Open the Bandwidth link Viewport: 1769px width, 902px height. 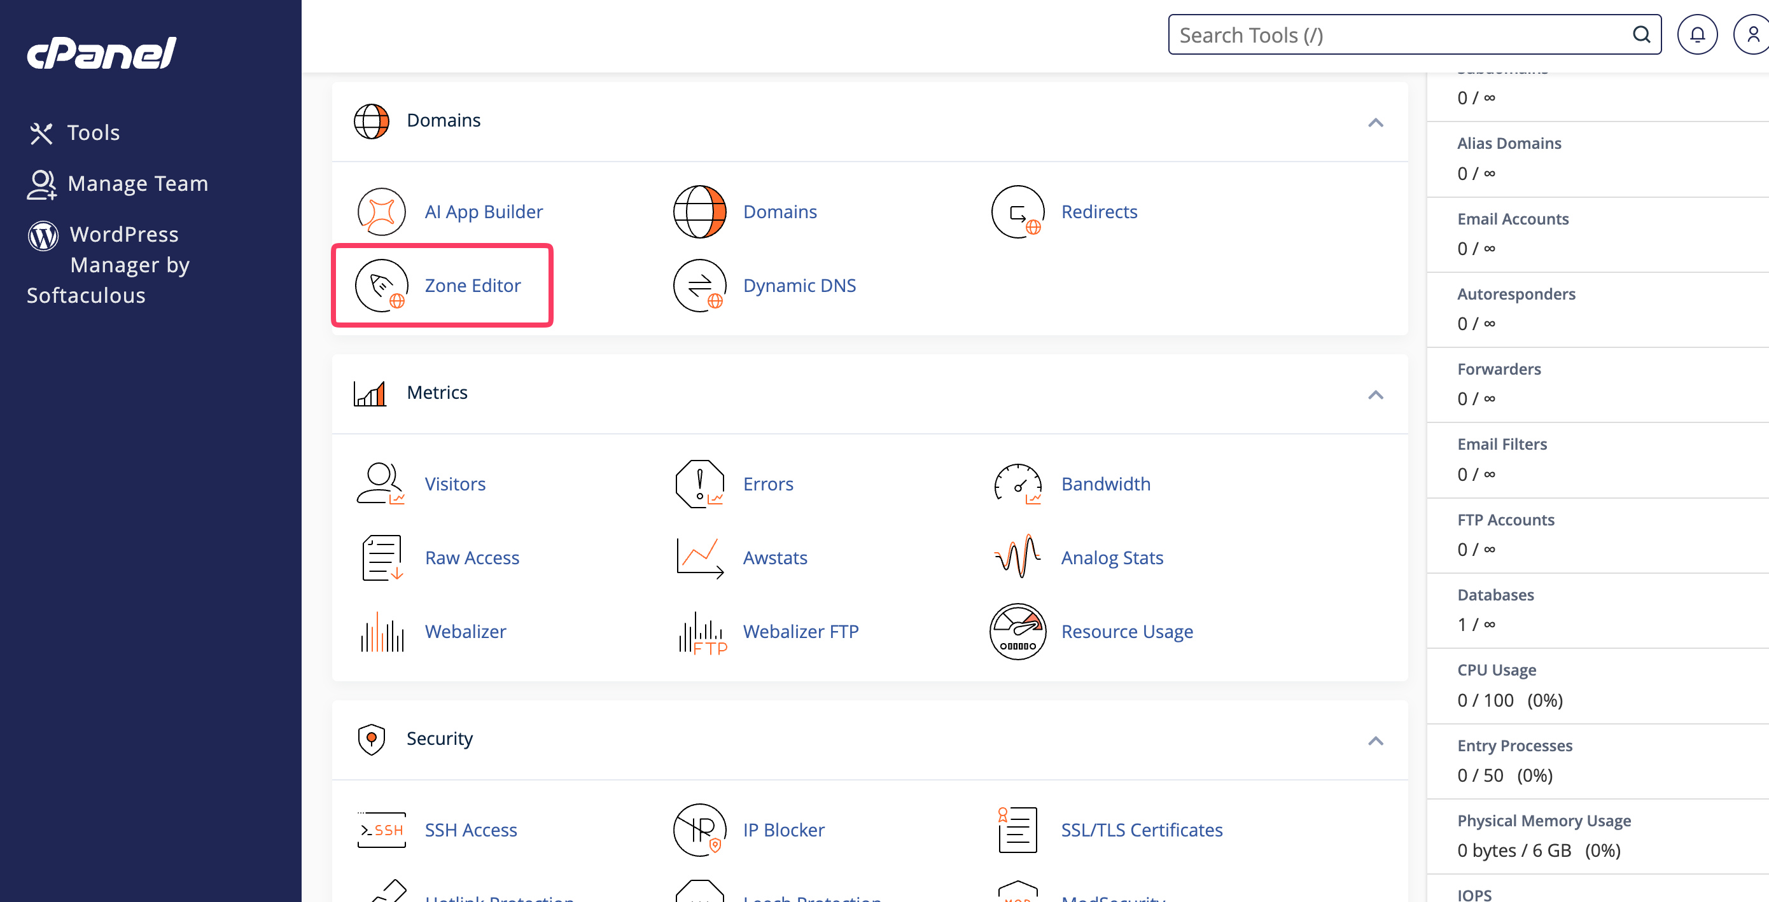[x=1106, y=484]
